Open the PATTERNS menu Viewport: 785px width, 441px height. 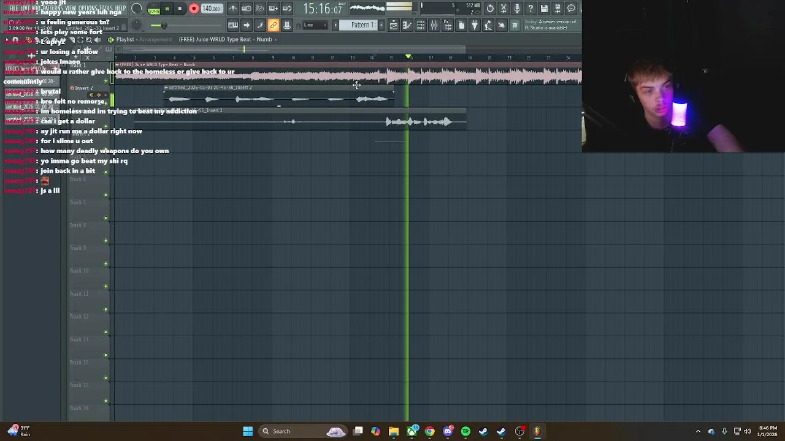[52, 9]
